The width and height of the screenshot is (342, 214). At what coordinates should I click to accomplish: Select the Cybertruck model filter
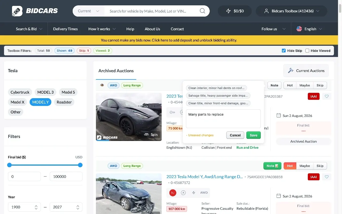20,92
